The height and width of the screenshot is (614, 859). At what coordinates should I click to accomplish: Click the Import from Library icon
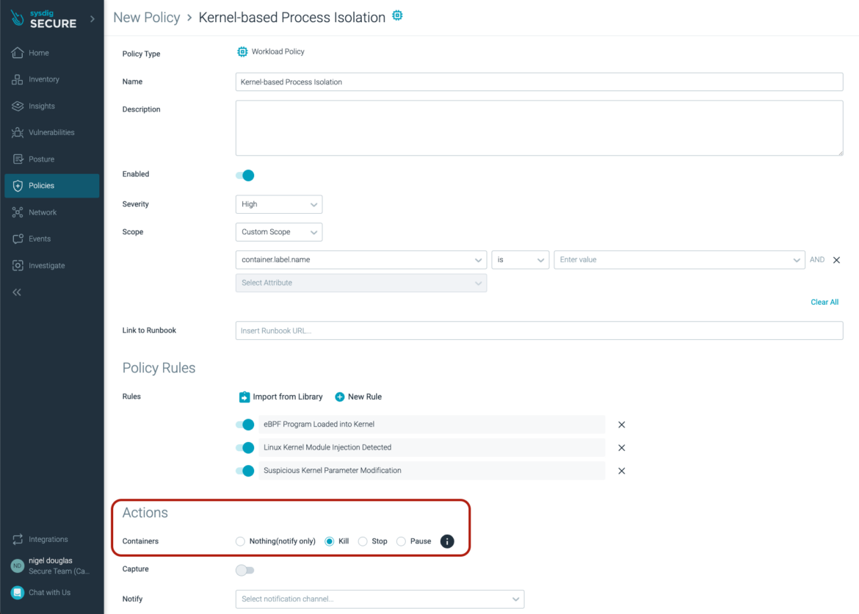[243, 397]
